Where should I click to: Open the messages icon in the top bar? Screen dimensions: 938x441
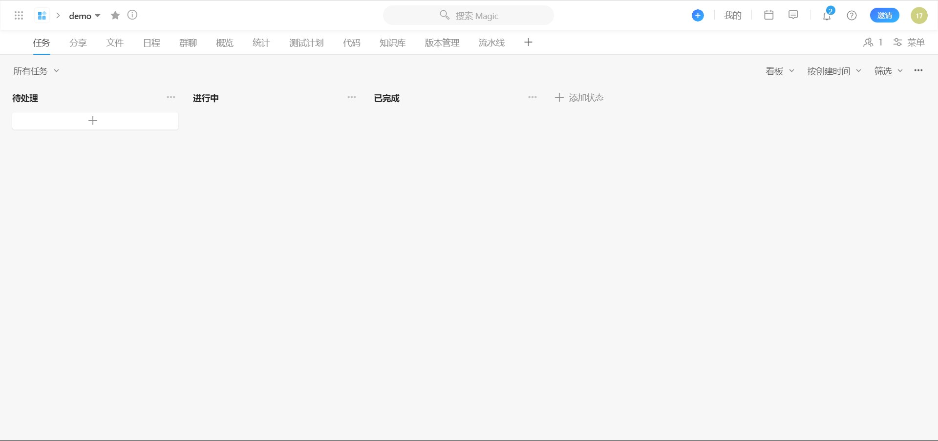[793, 15]
